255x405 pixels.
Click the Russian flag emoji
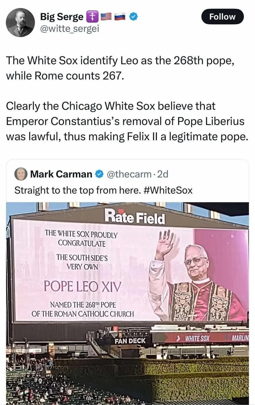click(120, 17)
